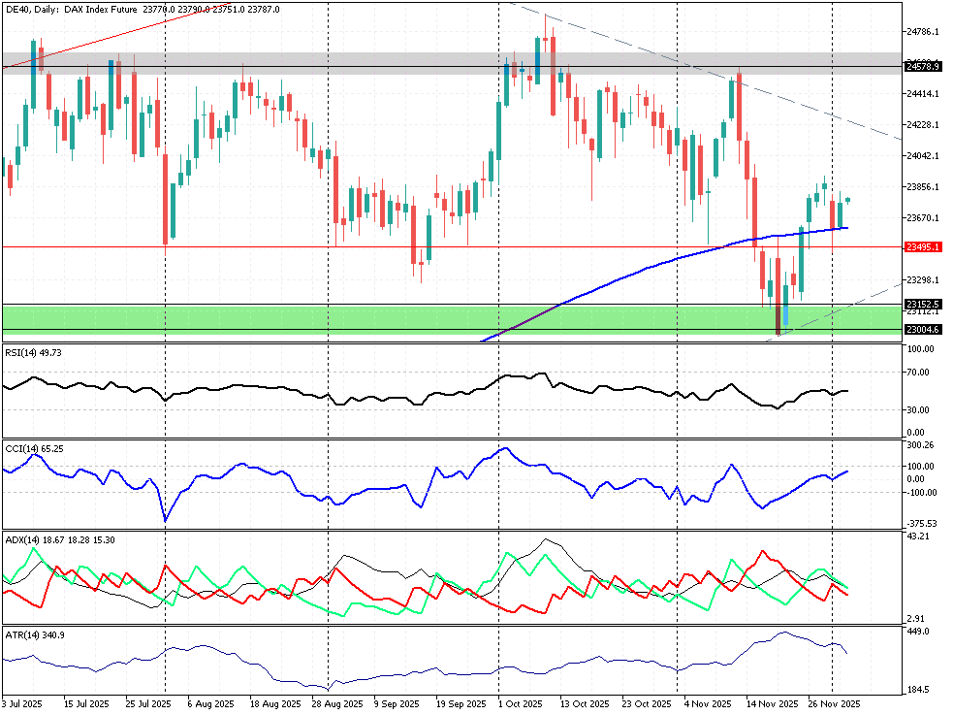953x715 pixels.
Task: Click the 70.00 level on the RSI scale
Action: click(x=916, y=373)
